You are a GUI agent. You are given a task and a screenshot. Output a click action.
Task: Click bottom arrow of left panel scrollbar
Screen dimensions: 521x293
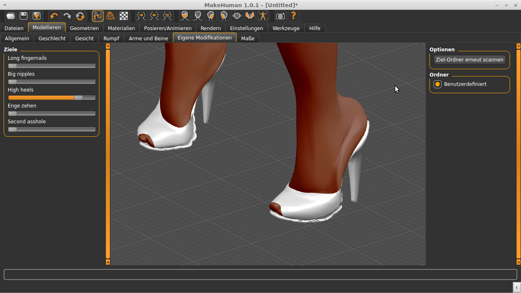click(108, 262)
